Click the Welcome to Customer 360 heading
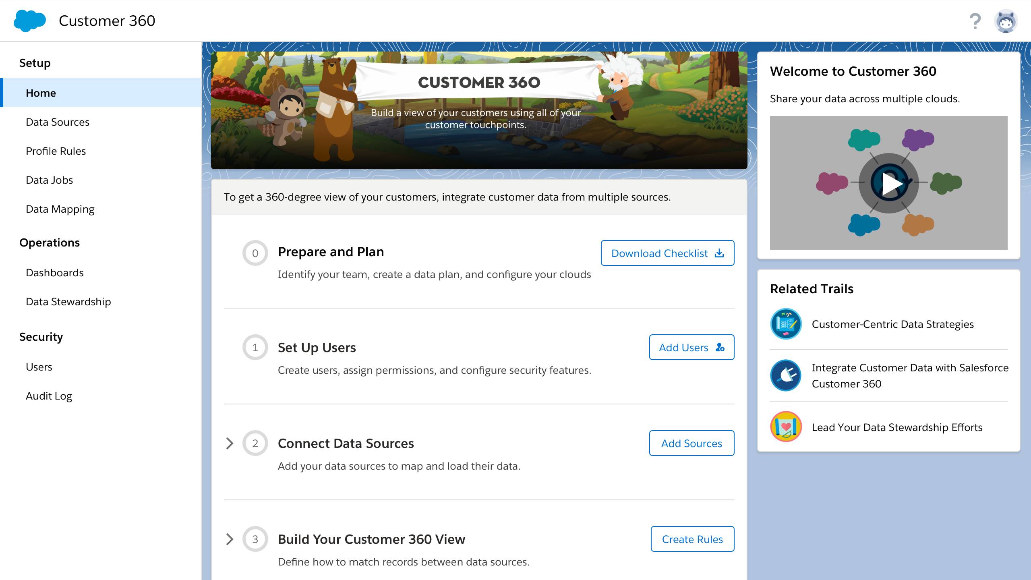Image resolution: width=1031 pixels, height=580 pixels. pyautogui.click(x=853, y=71)
